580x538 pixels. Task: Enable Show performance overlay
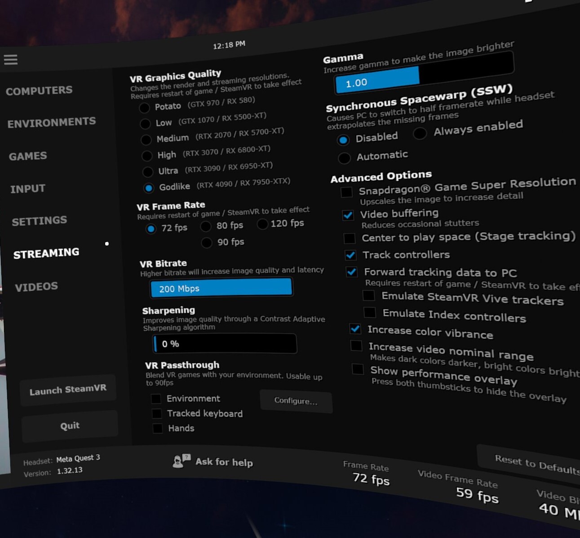[x=358, y=369]
